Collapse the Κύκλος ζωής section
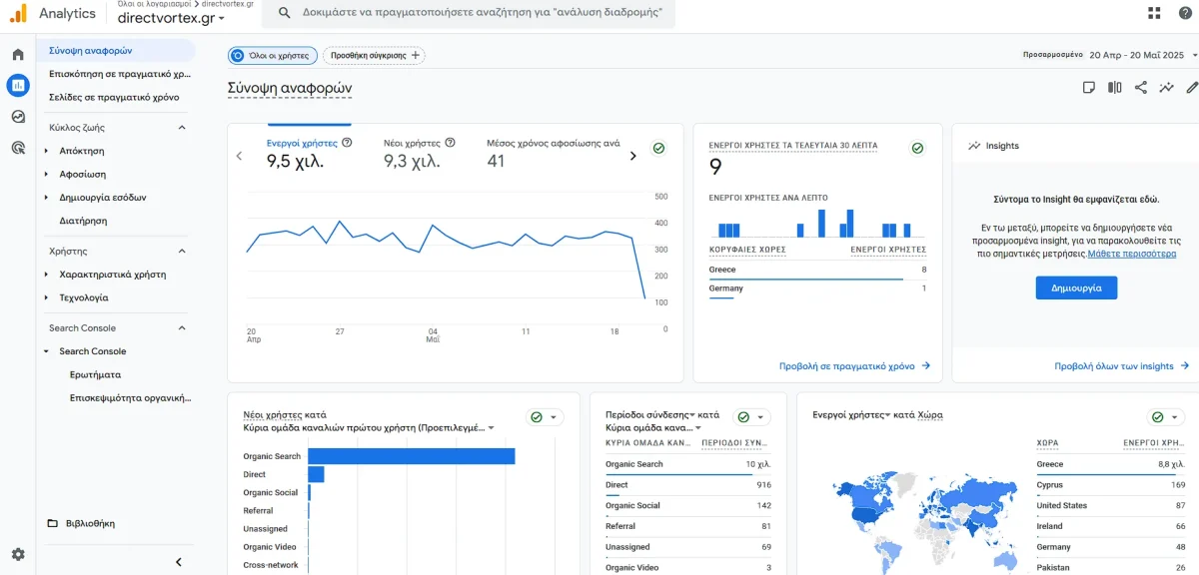 (x=182, y=128)
